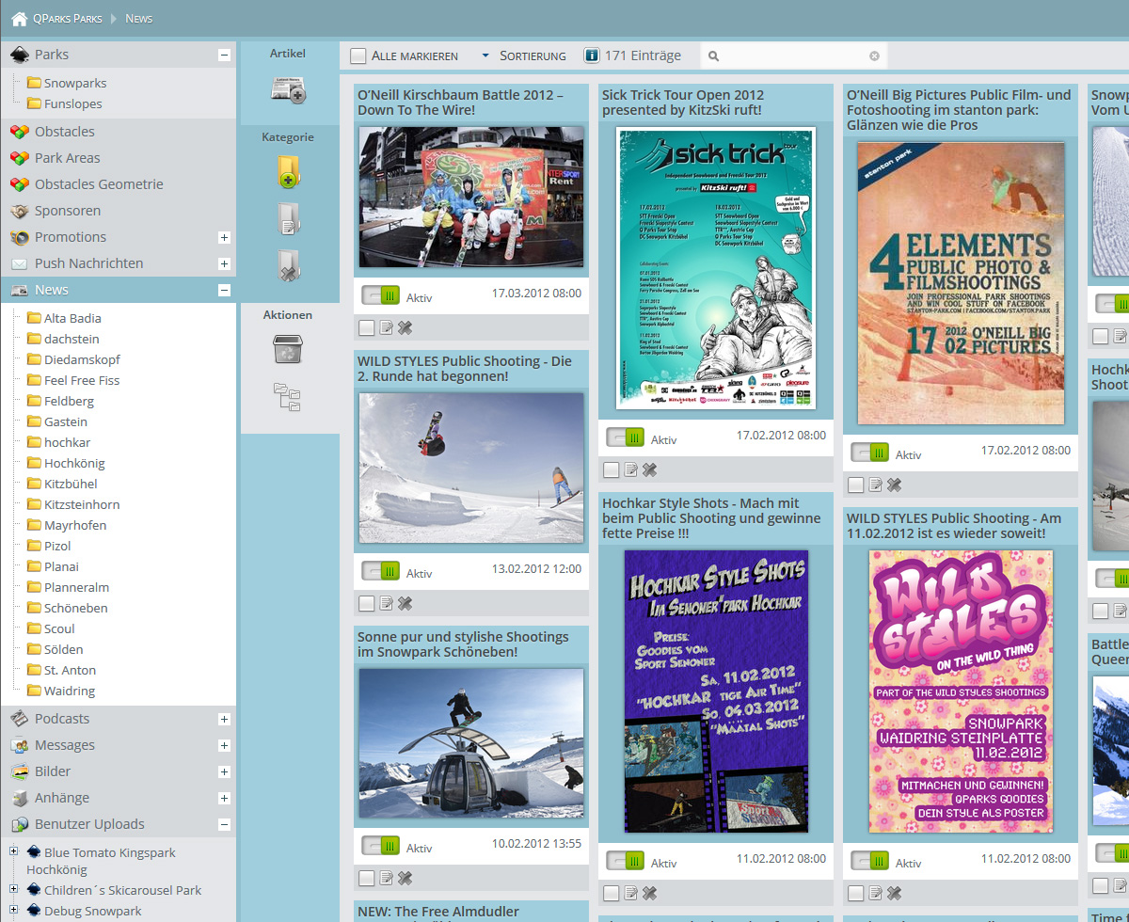1129x922 pixels.
Task: Click the add category folder icon
Action: (289, 173)
